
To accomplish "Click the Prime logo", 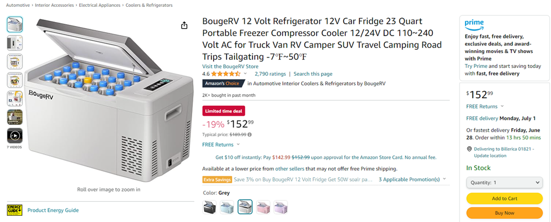I will click(x=474, y=25).
